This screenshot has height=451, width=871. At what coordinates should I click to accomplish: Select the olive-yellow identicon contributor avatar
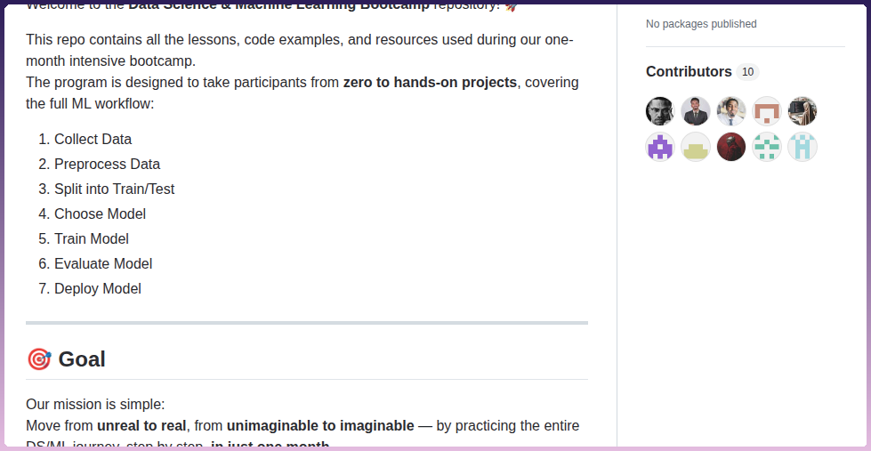point(696,147)
